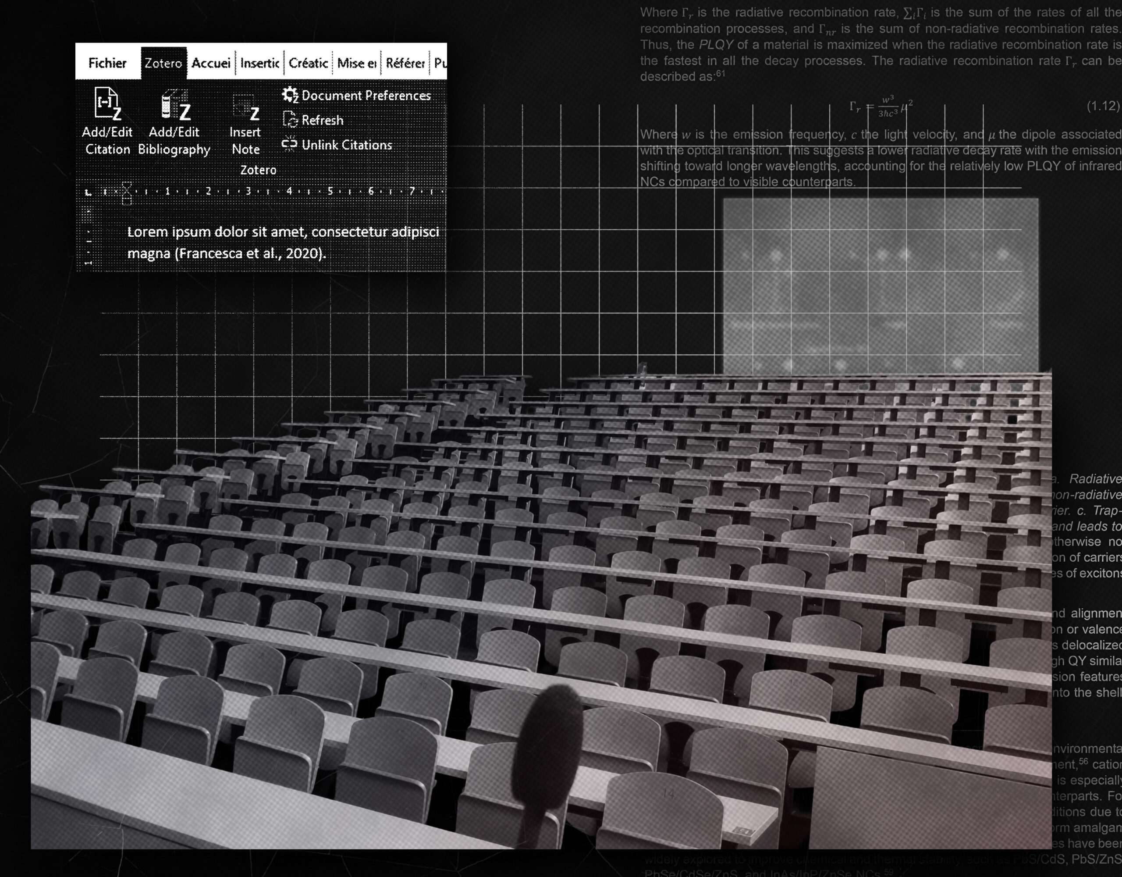Select the Zotero ribbon tab
Viewport: 1122px width, 877px height.
pos(163,63)
